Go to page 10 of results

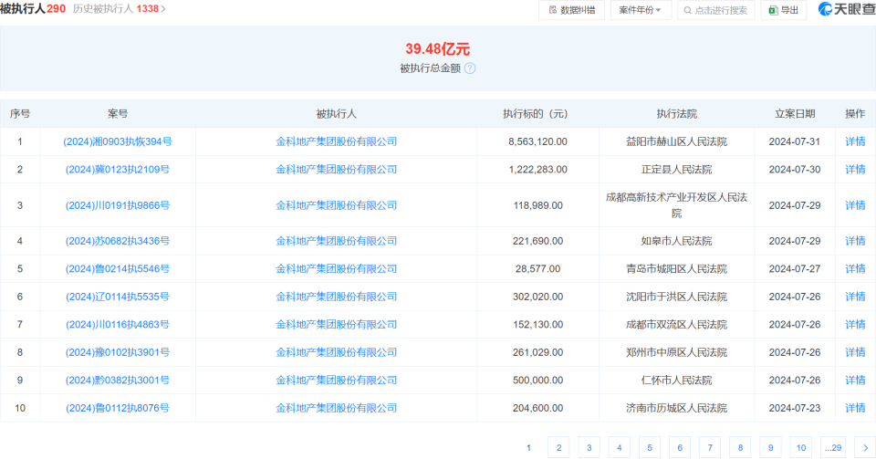coord(801,448)
